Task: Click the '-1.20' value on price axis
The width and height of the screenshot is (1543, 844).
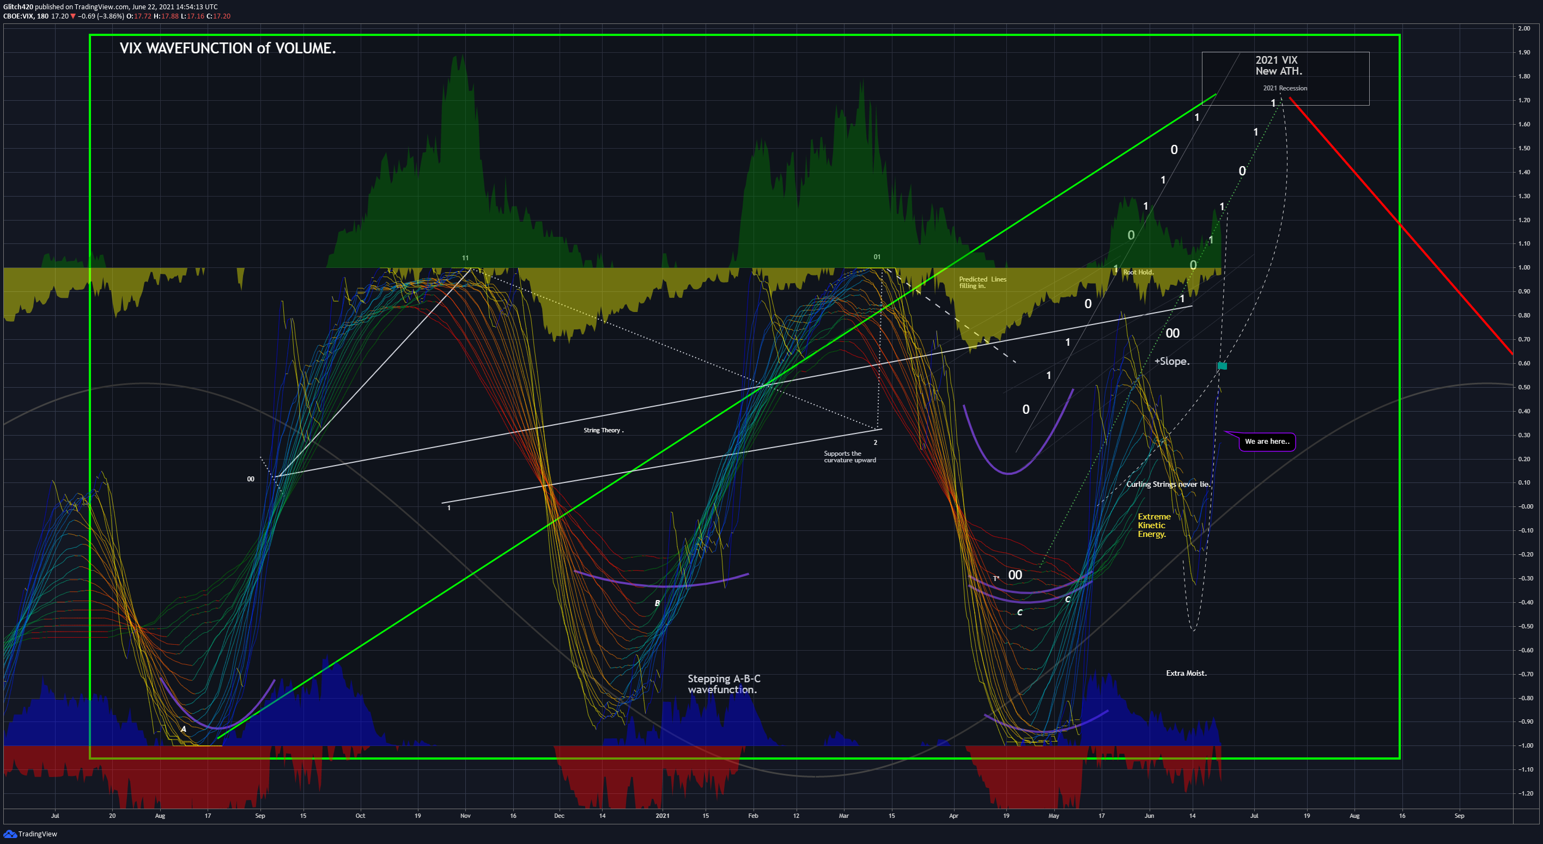Action: coord(1525,794)
